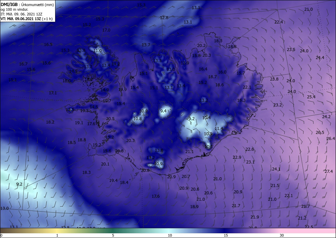Click the map value 26.4
Viewport: 336px width, 238px height.
pos(331,139)
